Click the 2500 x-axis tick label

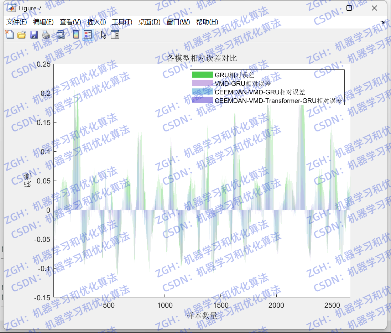click(332, 305)
